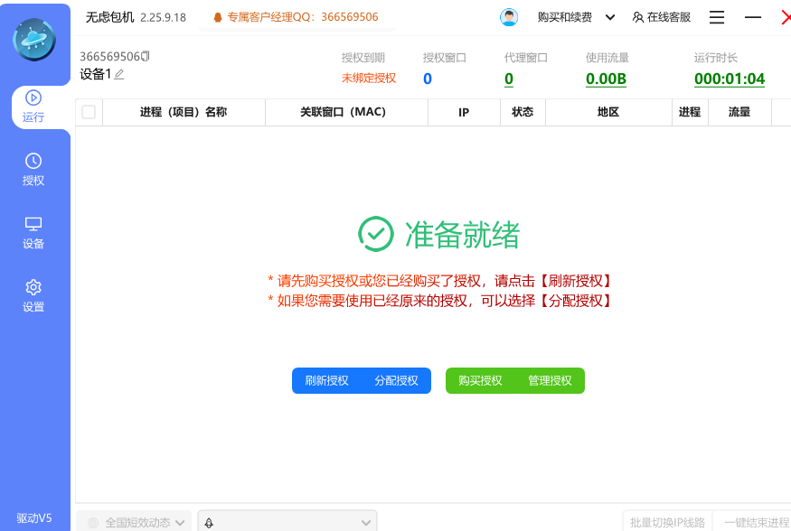
Task: Copy account ID 366569506 with copy icon
Action: [x=146, y=56]
